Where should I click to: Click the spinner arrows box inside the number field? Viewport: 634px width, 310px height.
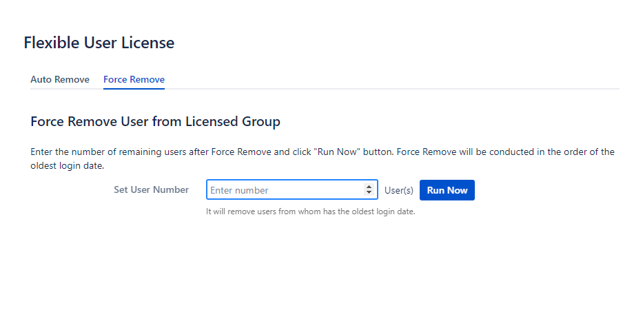pos(369,189)
